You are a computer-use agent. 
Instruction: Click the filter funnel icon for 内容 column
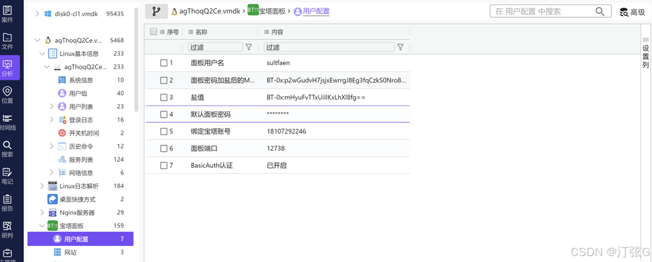coord(400,47)
